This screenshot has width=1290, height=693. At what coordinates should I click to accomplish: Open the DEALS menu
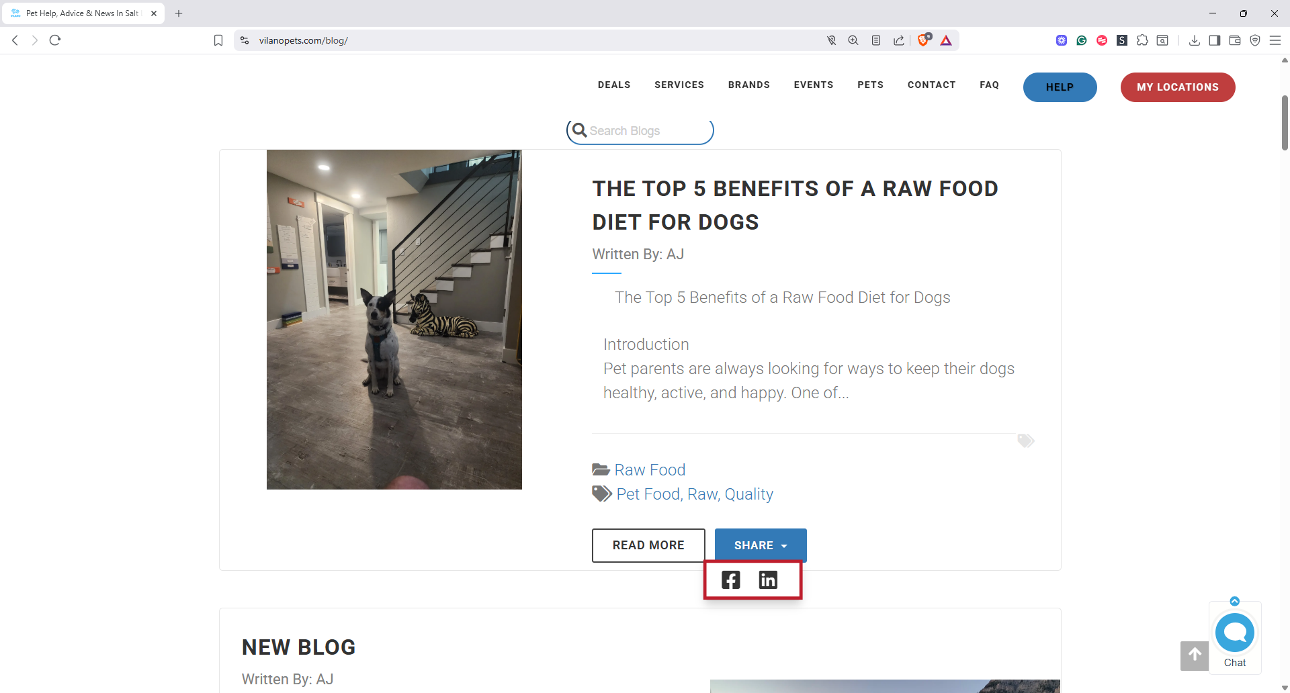click(x=614, y=85)
